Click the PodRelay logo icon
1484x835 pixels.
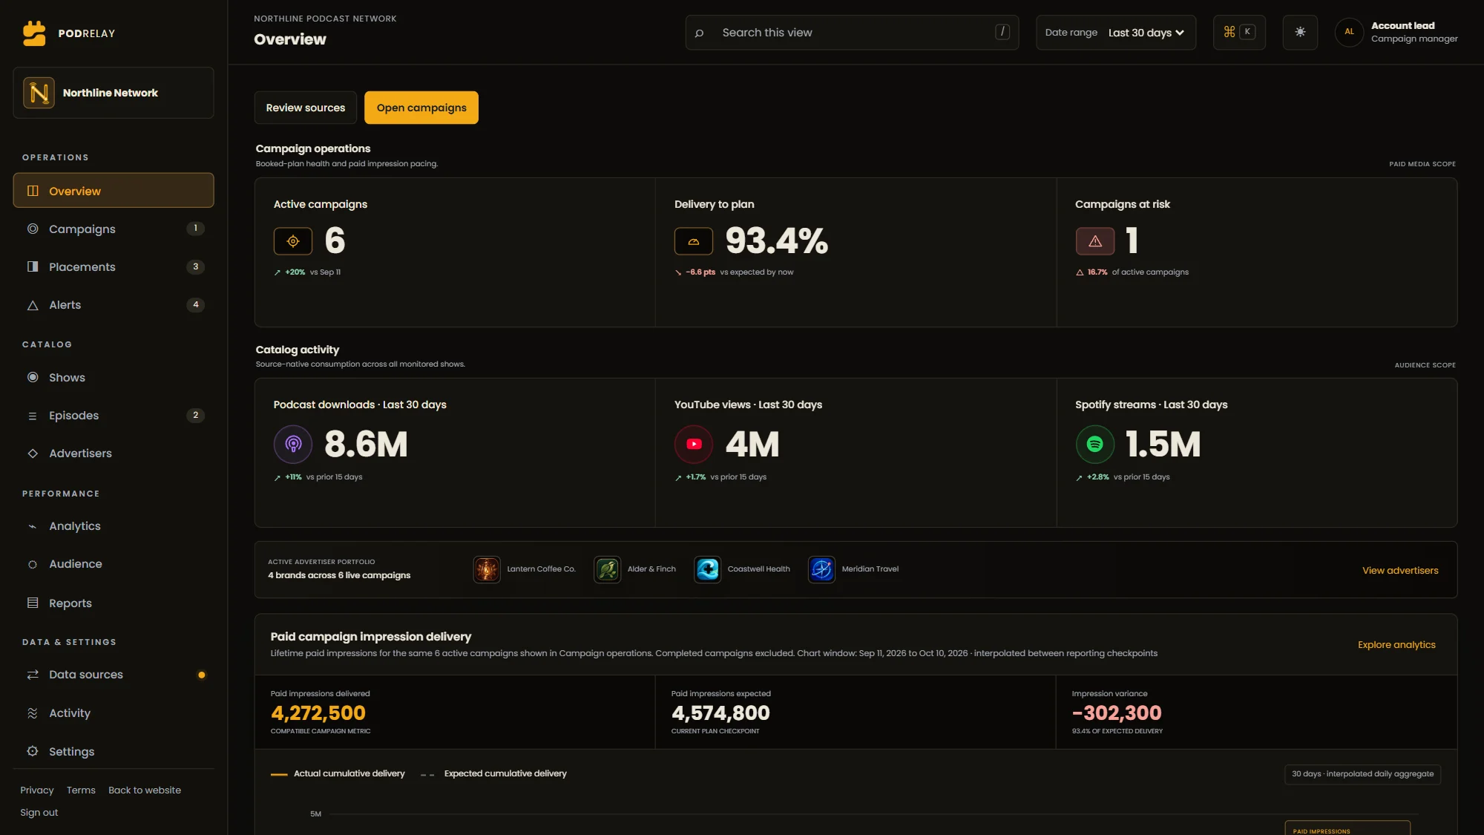click(34, 33)
